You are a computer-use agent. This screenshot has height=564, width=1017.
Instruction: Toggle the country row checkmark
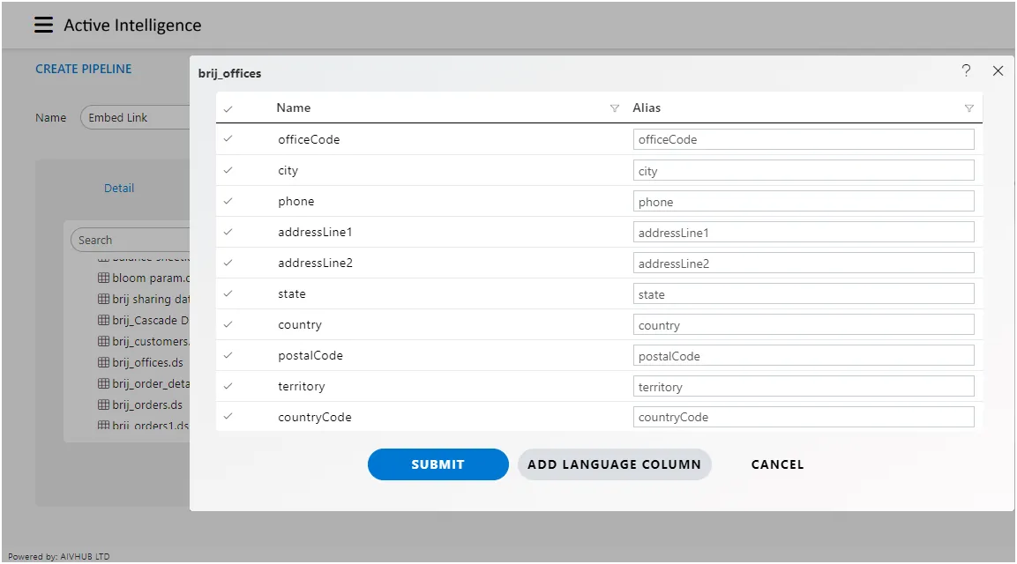pos(228,324)
